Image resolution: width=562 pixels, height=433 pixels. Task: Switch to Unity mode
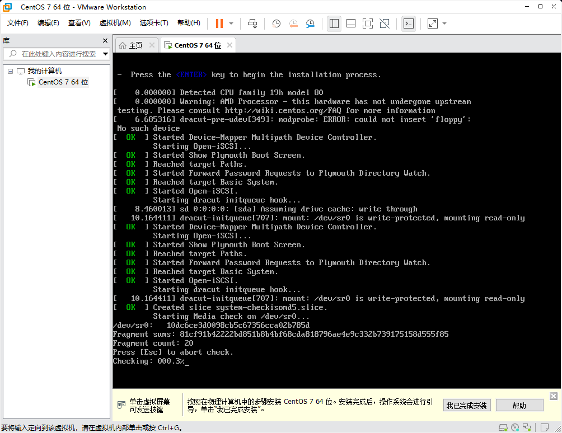pyautogui.click(x=385, y=23)
